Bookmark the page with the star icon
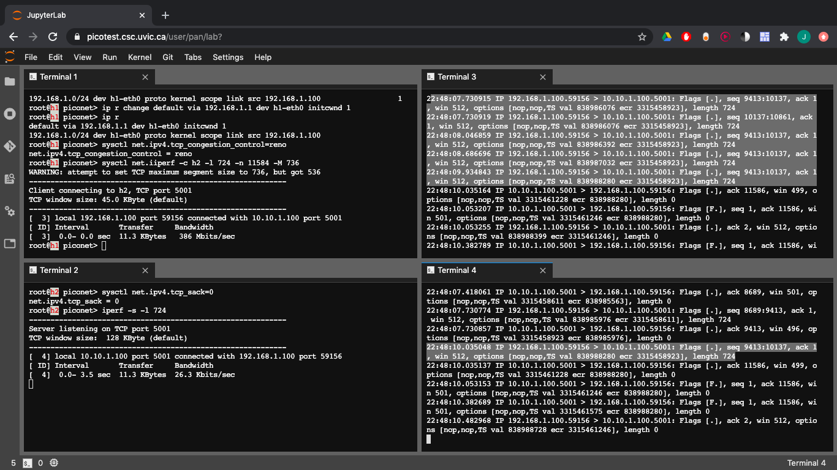The width and height of the screenshot is (837, 470). (642, 37)
